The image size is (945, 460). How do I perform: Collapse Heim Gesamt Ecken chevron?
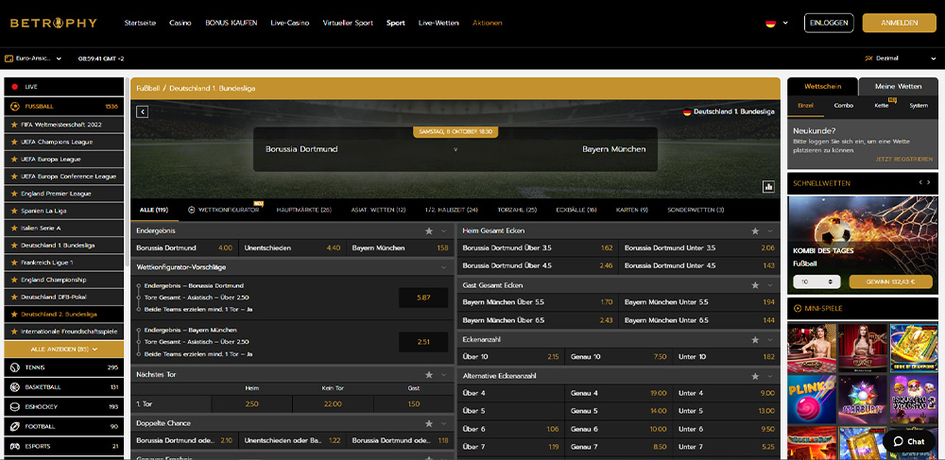tap(769, 230)
